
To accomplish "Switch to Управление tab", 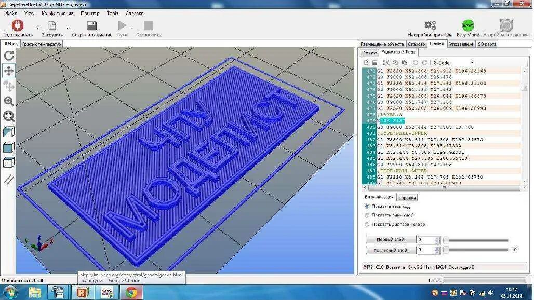I will 461,44.
